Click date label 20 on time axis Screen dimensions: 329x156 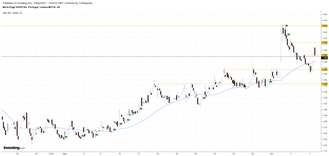pyautogui.click(x=196, y=153)
